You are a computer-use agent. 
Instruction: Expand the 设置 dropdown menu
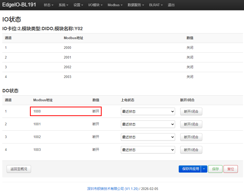[78, 5]
